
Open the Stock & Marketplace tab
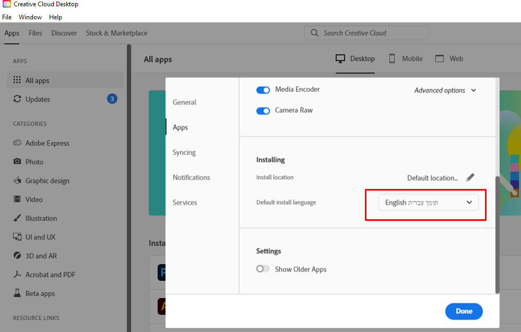point(116,33)
